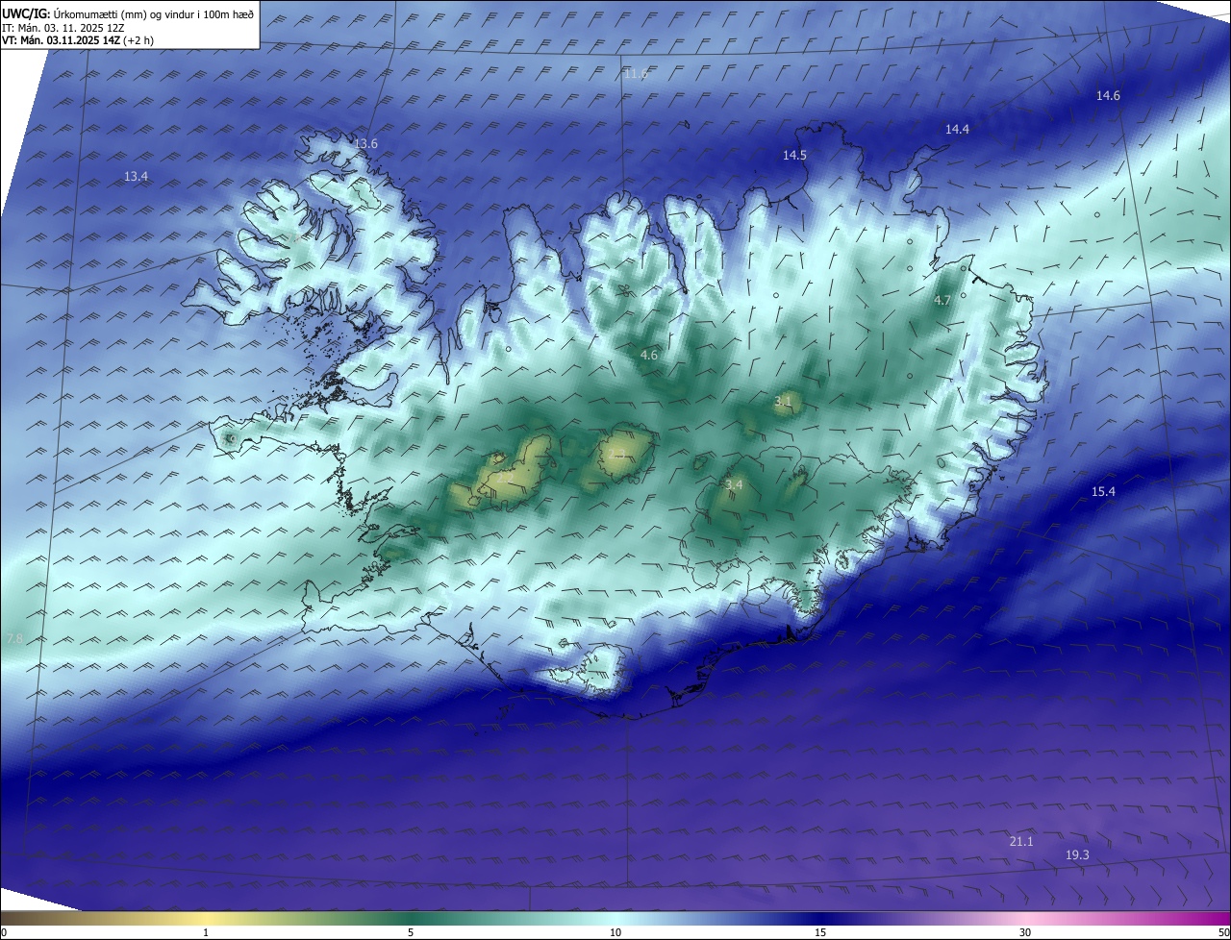Click the 14.5 value label
Screen dimensions: 1231x940
tap(794, 155)
